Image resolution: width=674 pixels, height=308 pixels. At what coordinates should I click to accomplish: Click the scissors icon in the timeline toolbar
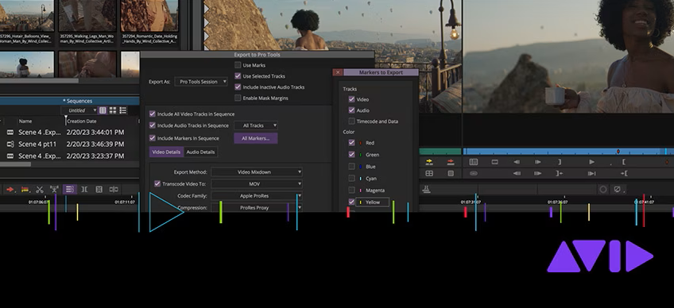[x=40, y=189]
